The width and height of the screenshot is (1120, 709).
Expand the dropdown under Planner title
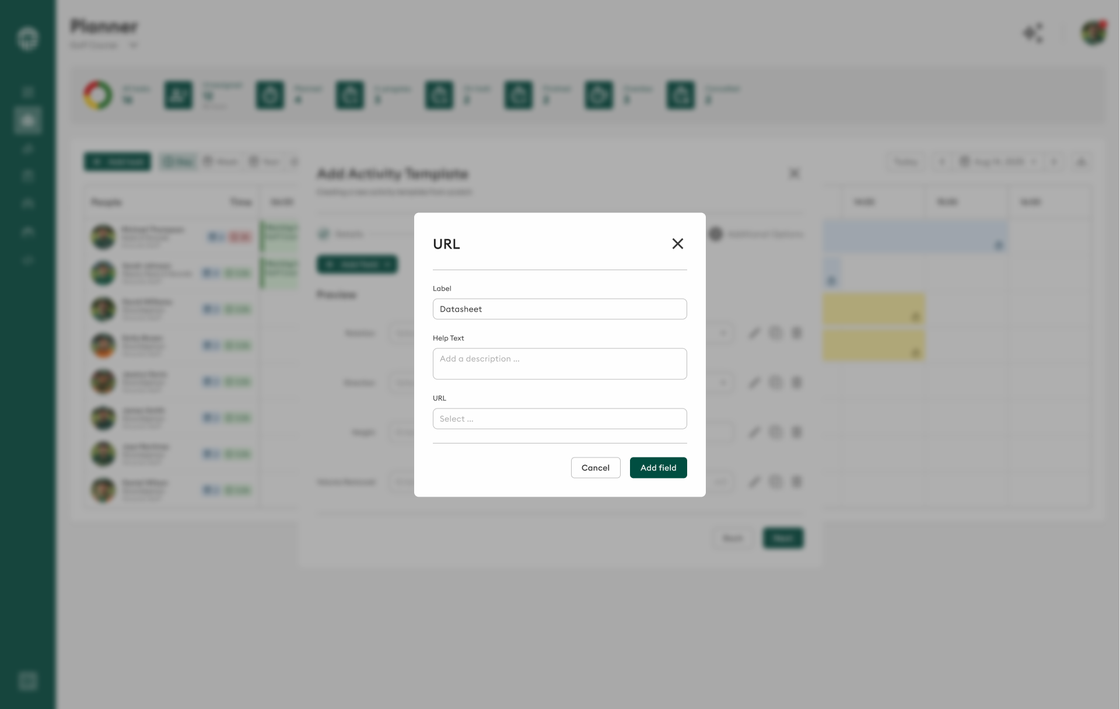(x=133, y=46)
